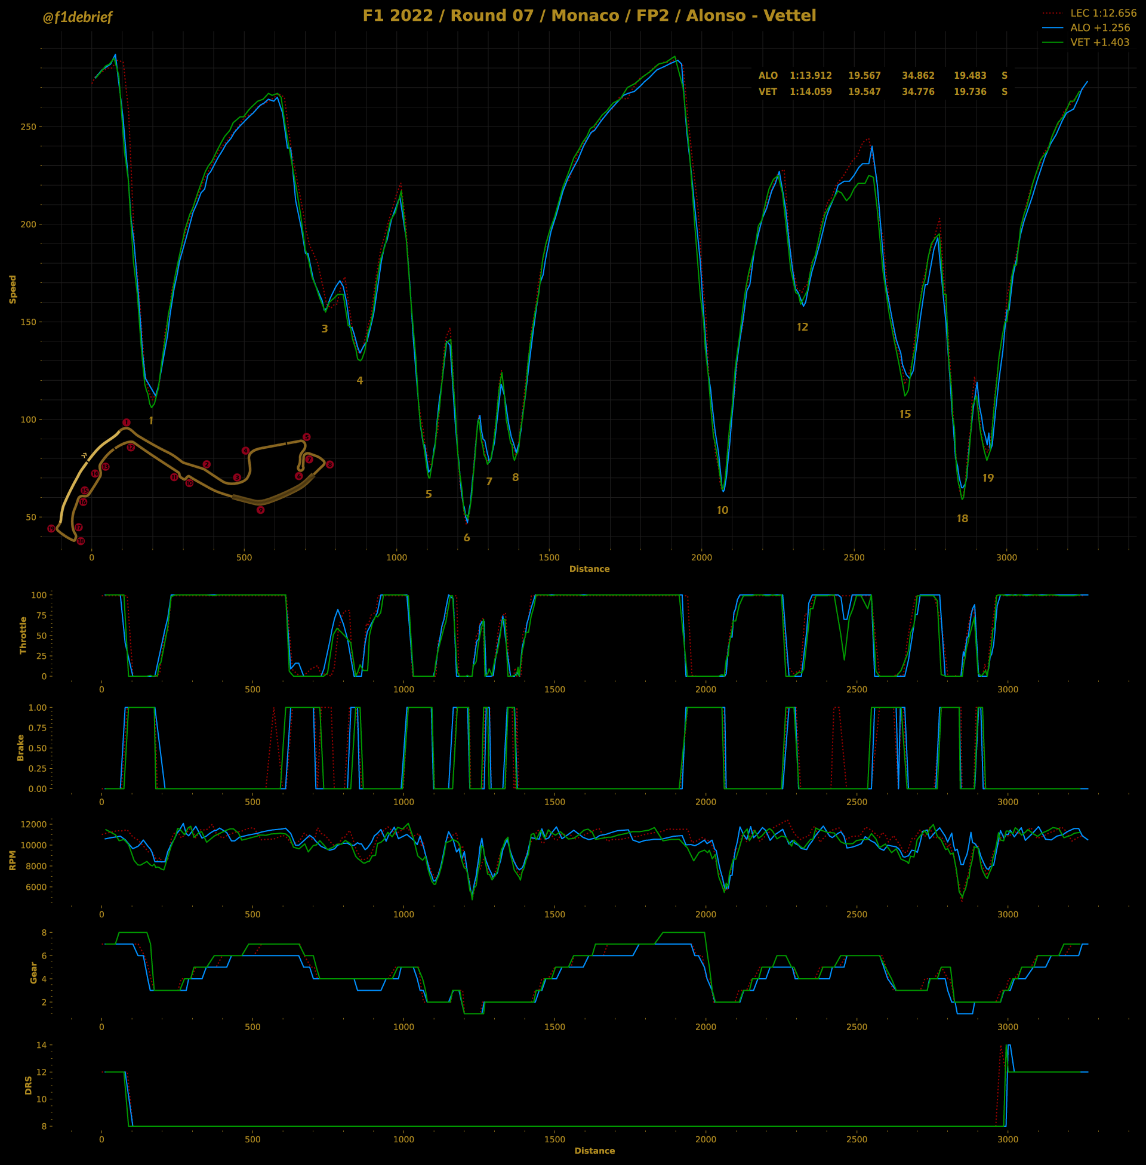The width and height of the screenshot is (1146, 1165).
Task: Click the 250 tick on the Speed axis
Action: [28, 127]
